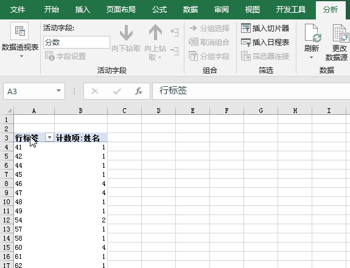This screenshot has height=268, width=350.
Task: Select column H header
Action: coord(295,111)
